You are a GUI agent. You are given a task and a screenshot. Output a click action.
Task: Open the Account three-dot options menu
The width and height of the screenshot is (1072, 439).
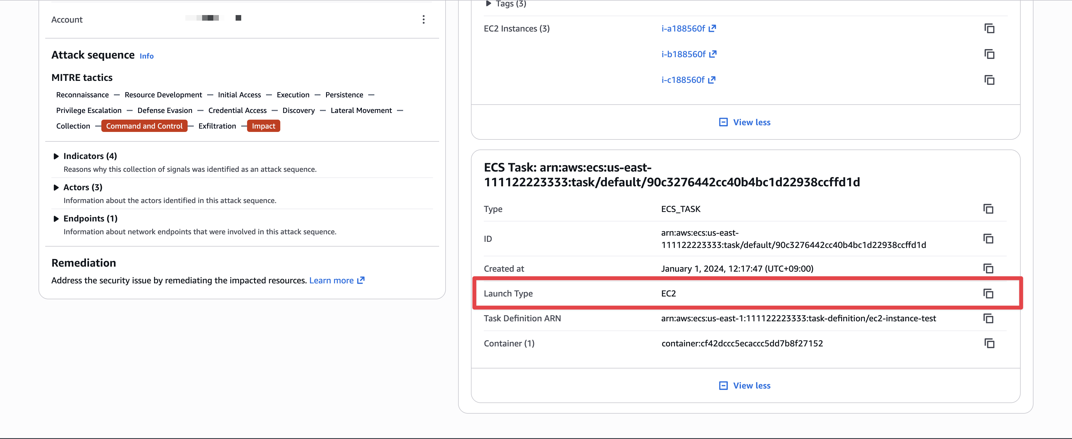(x=423, y=20)
